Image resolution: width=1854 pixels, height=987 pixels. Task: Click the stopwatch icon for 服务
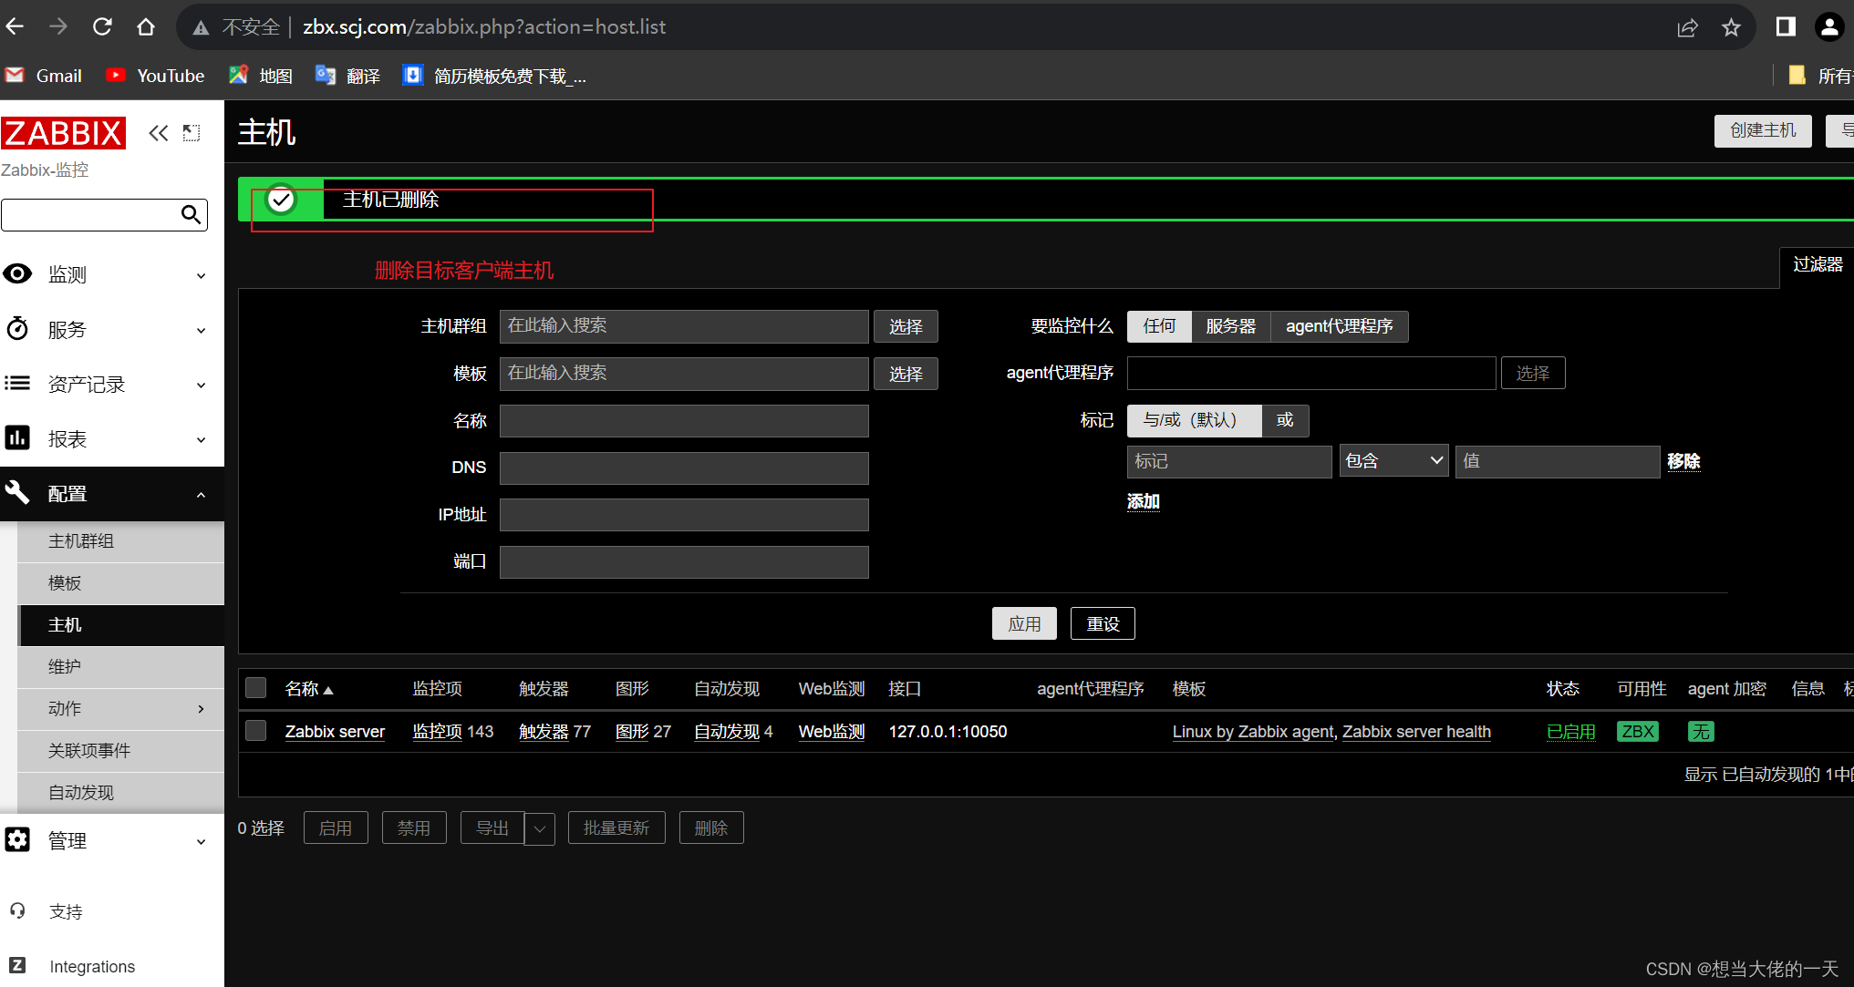[17, 329]
